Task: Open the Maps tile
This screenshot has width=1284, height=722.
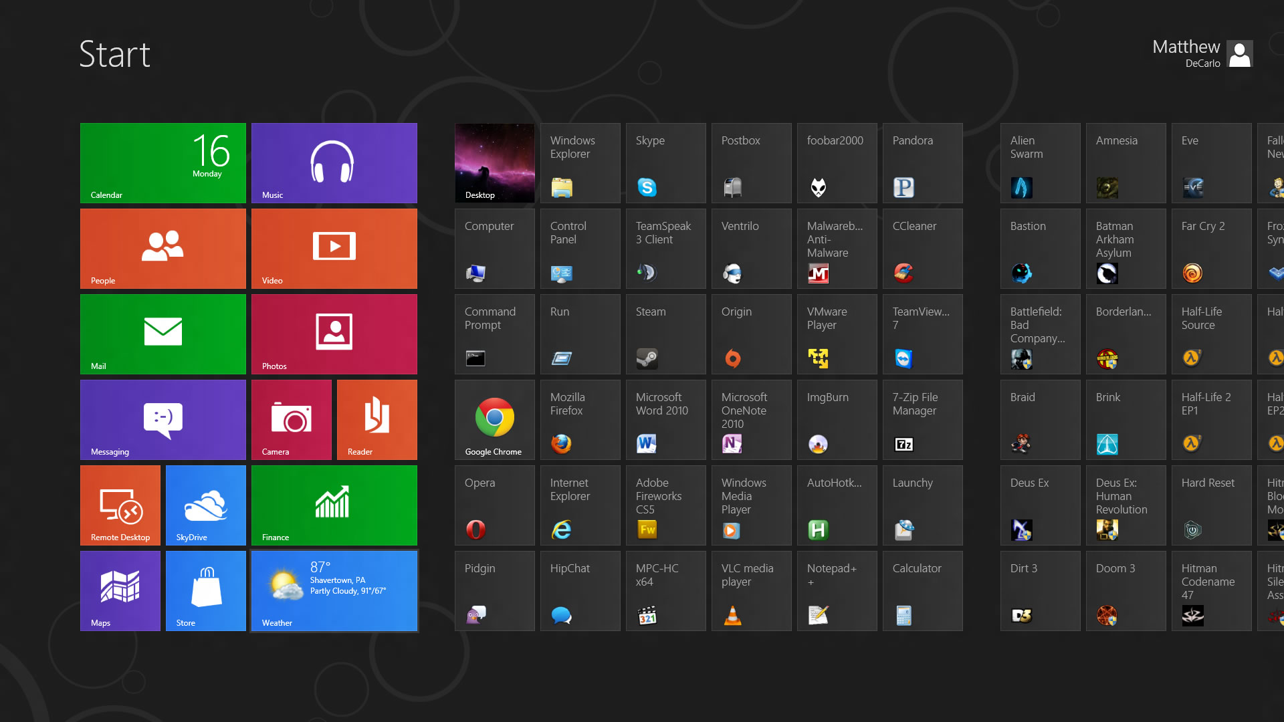Action: 120,591
